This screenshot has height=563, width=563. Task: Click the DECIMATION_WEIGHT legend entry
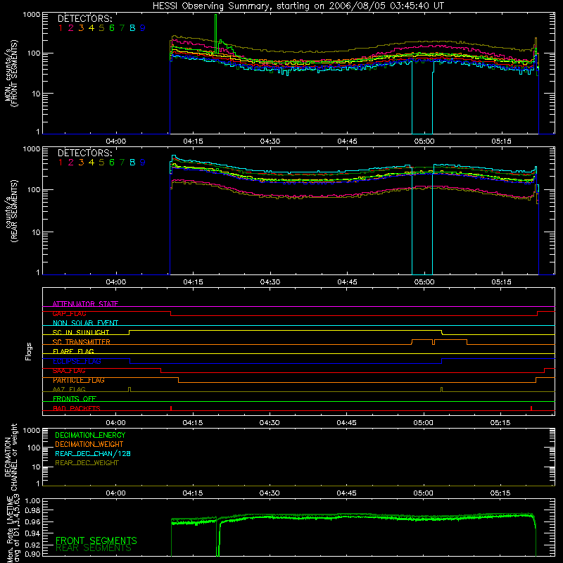tap(89, 444)
